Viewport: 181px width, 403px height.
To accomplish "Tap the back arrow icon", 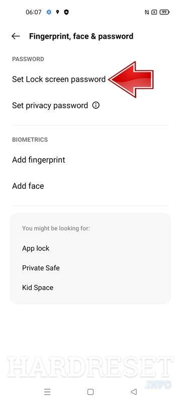I will [16, 36].
